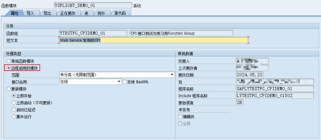Open the 导入 tab
The image size is (321, 140).
[31, 13]
